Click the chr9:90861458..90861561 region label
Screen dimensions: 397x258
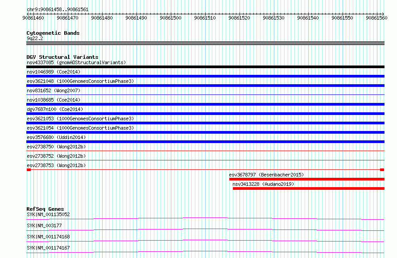pos(58,10)
